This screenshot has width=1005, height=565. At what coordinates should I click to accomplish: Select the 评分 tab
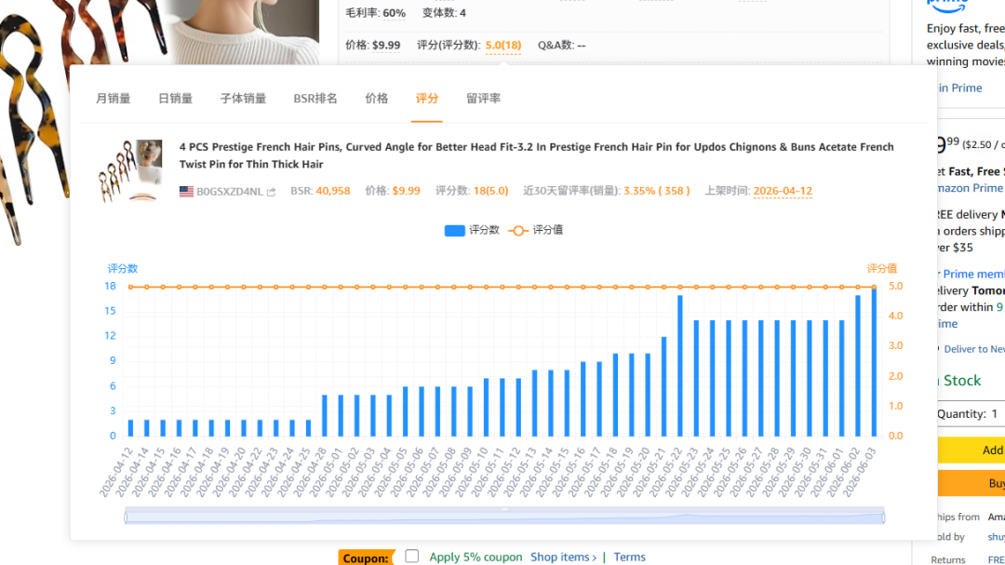[x=427, y=98]
